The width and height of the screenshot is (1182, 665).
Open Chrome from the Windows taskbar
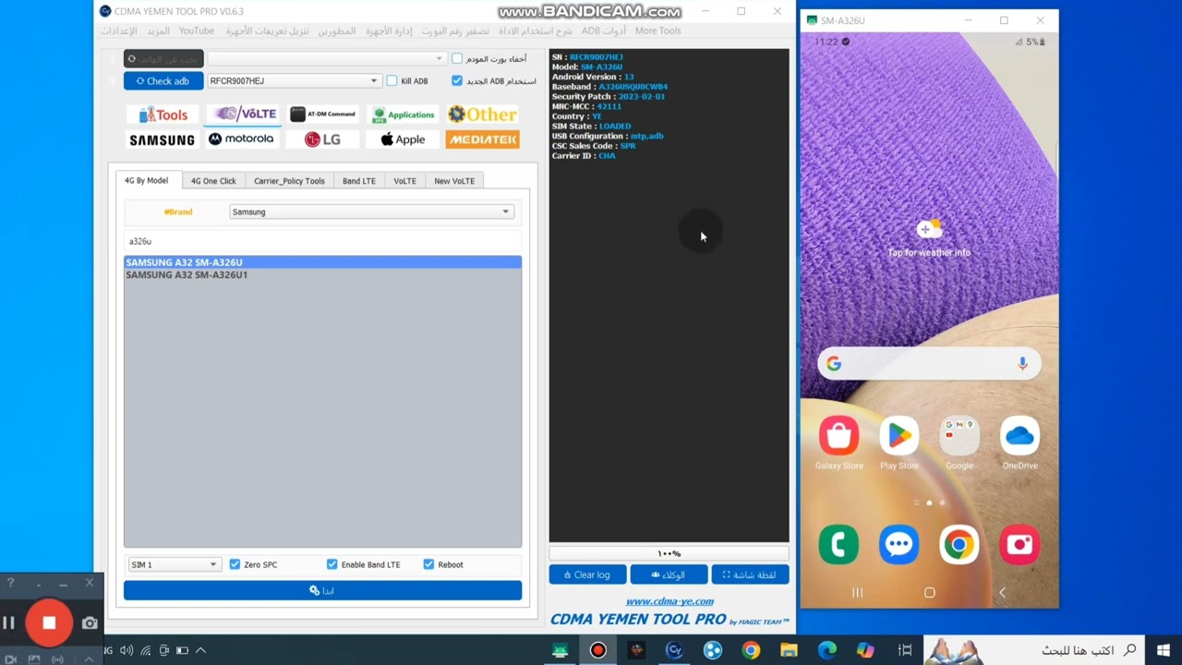[x=751, y=650]
